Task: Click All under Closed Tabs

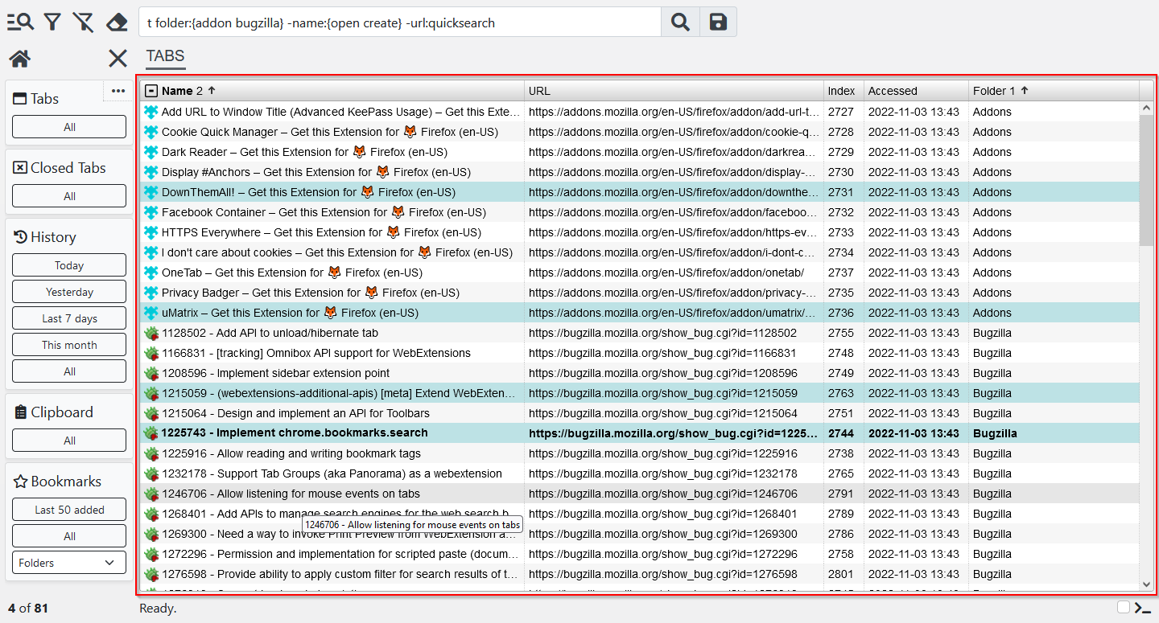Action: (69, 196)
